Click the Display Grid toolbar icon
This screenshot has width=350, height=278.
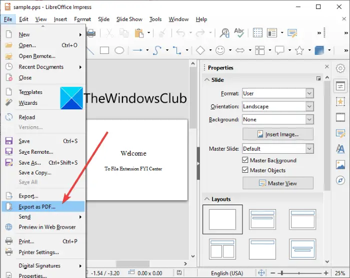click(257, 33)
